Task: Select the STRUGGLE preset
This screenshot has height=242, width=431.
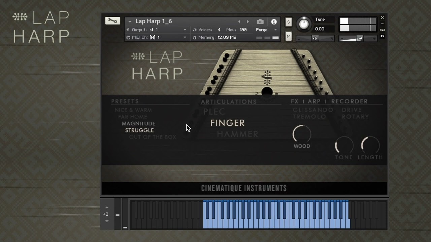Action: pos(139,130)
